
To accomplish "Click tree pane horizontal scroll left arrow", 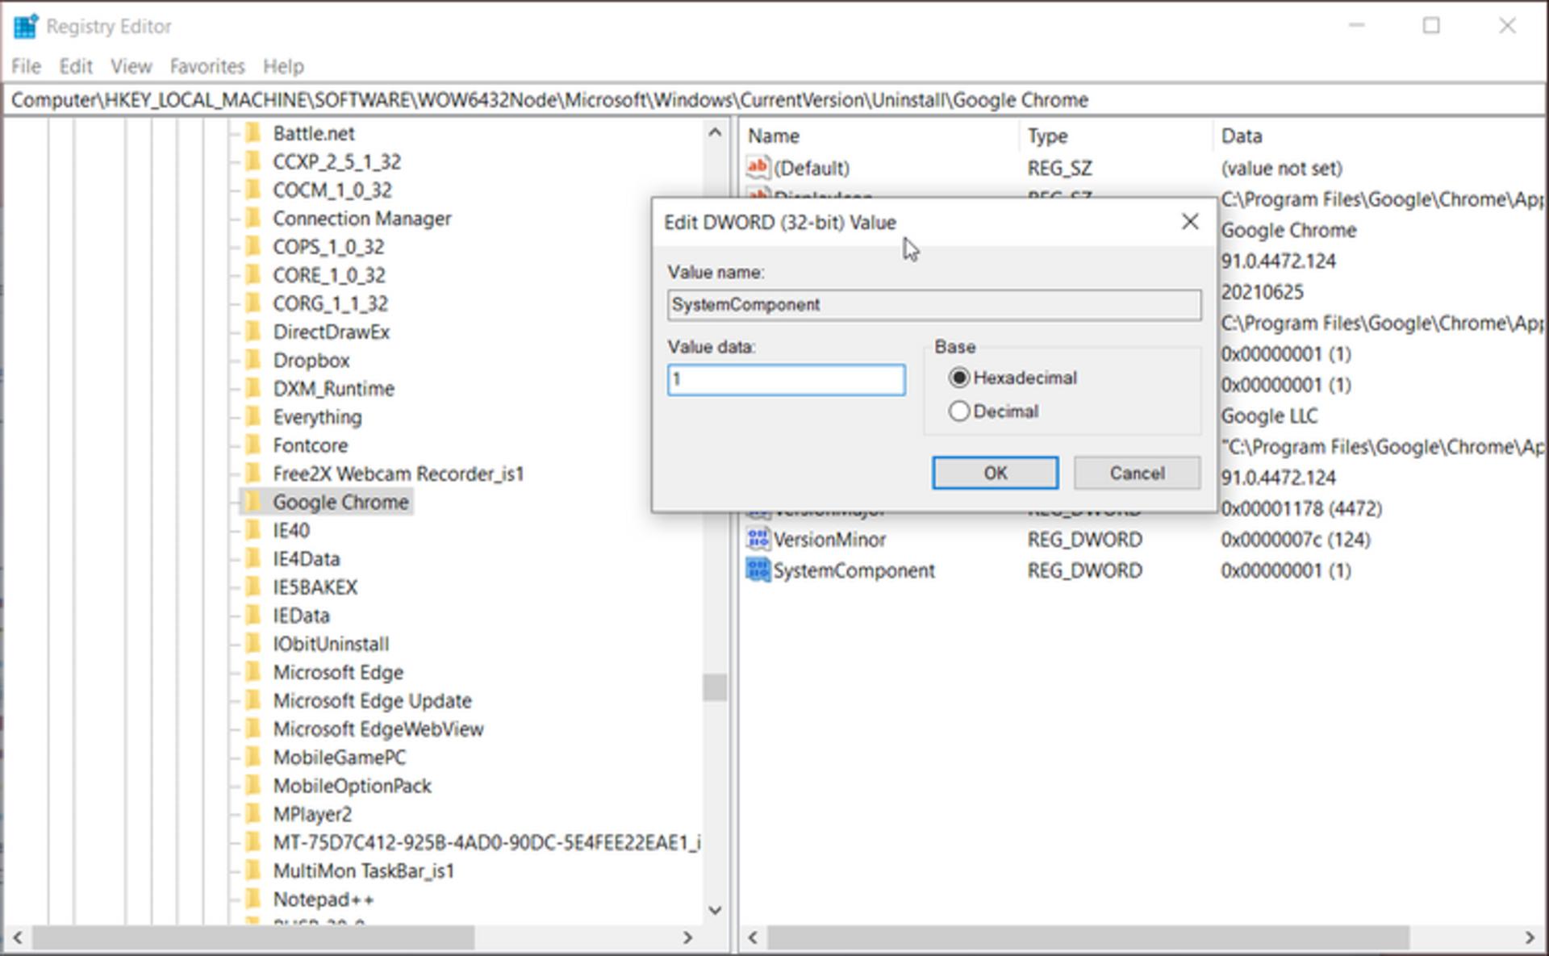I will (18, 937).
